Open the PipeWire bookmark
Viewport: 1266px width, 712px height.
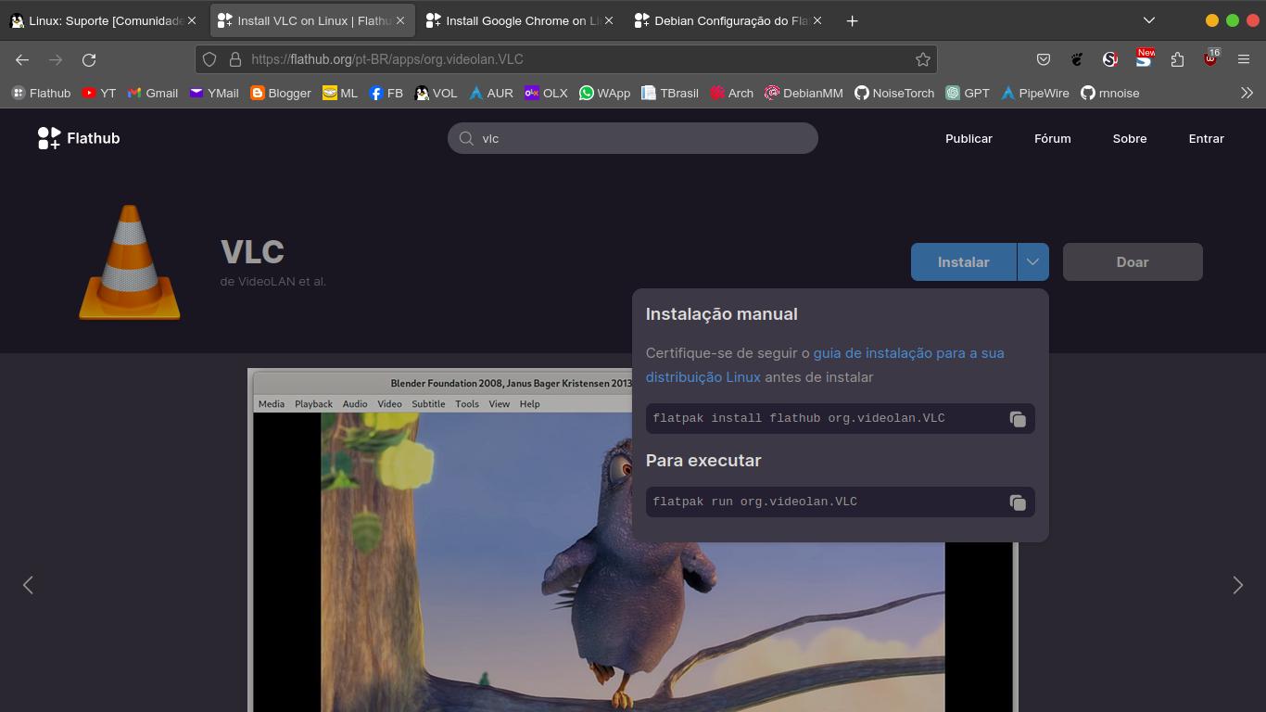(1034, 93)
